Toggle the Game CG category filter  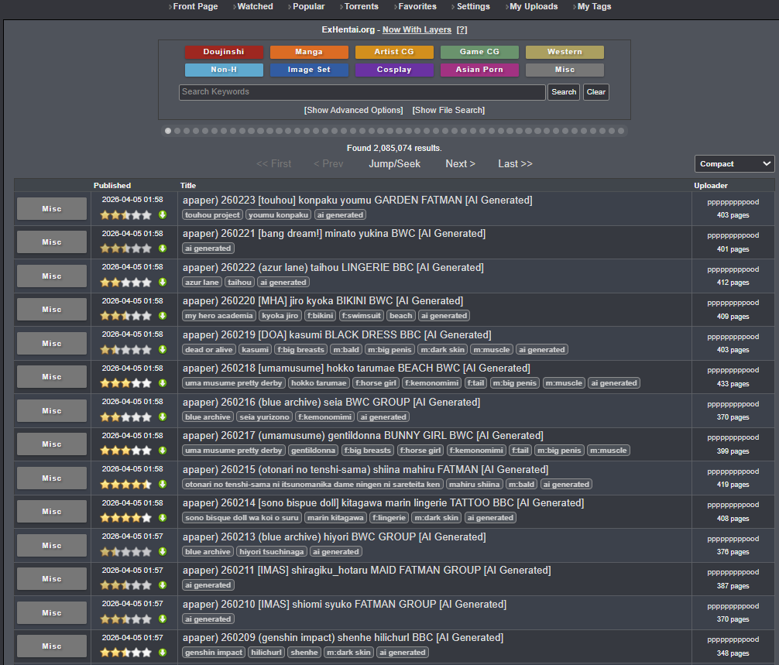click(479, 52)
